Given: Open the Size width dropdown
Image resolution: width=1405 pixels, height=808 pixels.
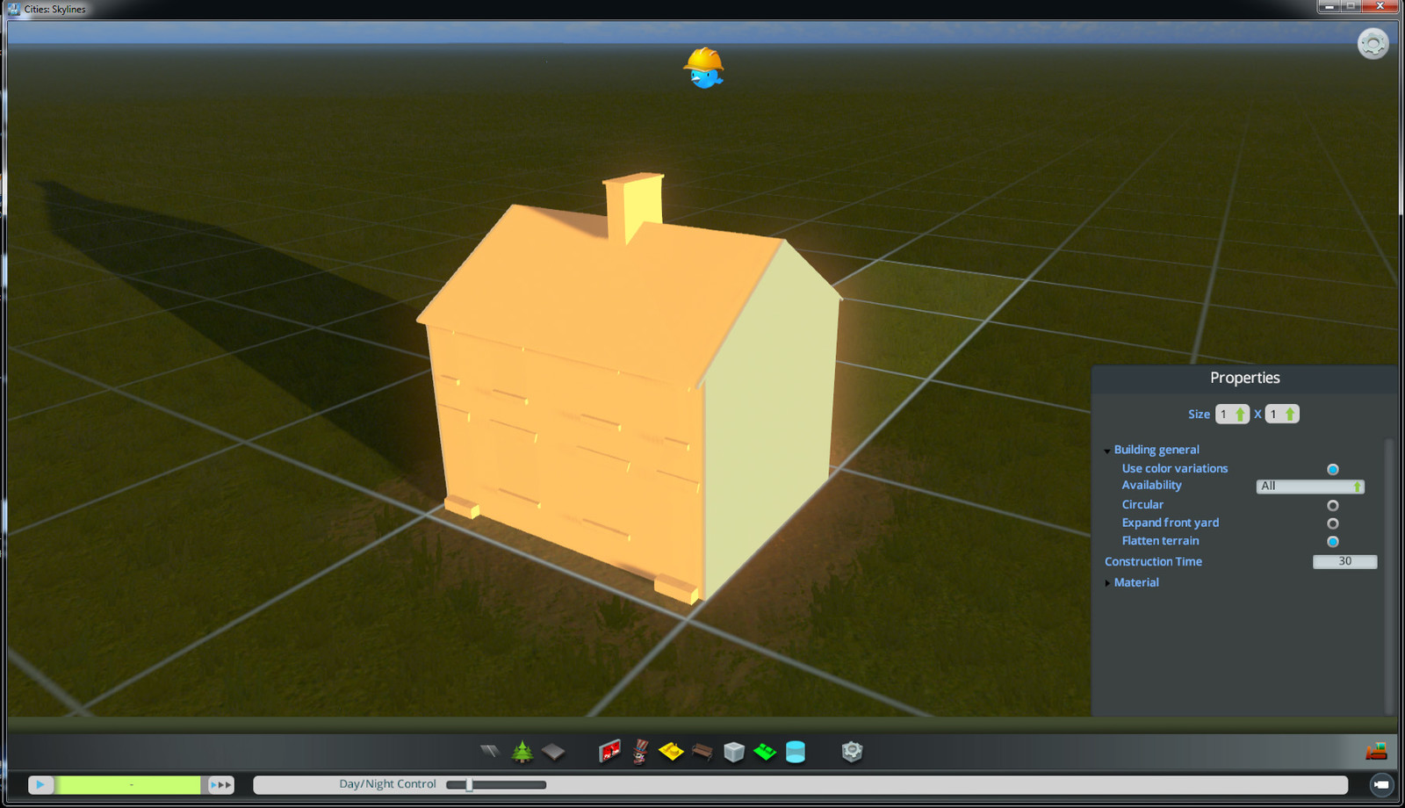Looking at the screenshot, I should pos(1232,415).
